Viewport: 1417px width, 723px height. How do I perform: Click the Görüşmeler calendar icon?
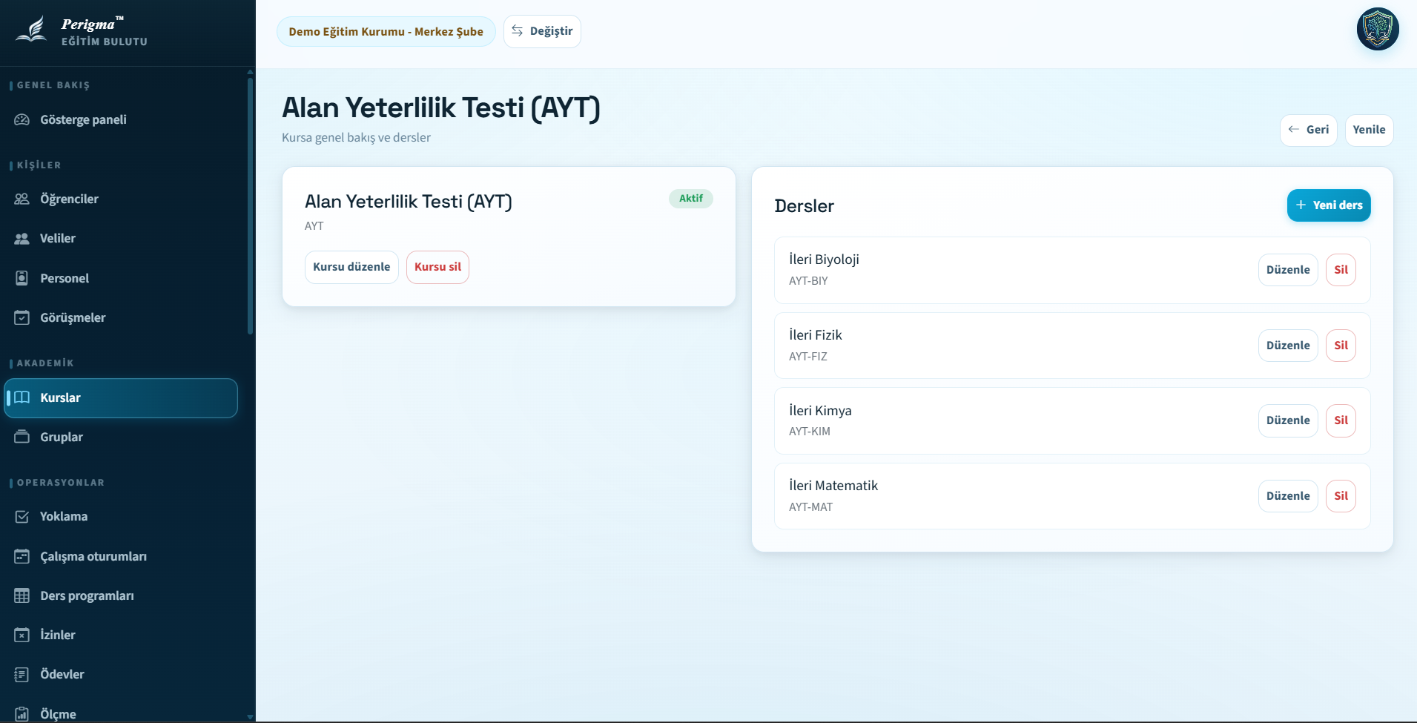point(22,318)
